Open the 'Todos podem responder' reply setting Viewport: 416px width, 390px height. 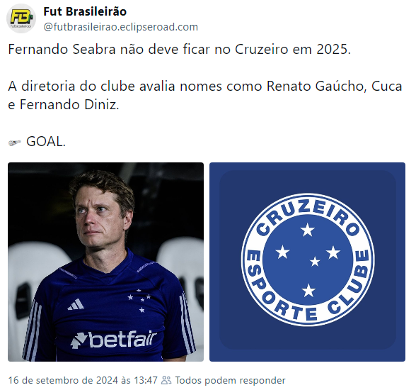pyautogui.click(x=230, y=380)
